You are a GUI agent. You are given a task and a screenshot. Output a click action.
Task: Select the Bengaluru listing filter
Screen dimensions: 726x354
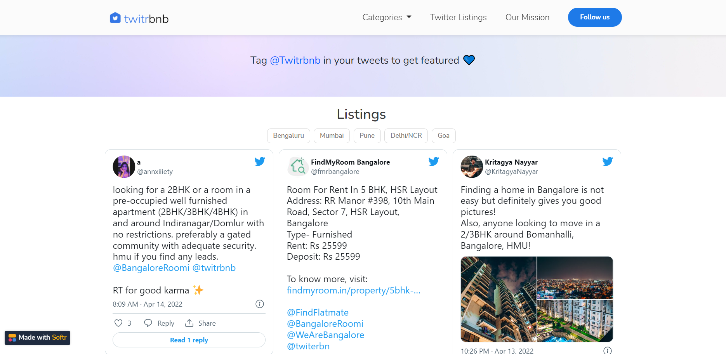pyautogui.click(x=288, y=135)
